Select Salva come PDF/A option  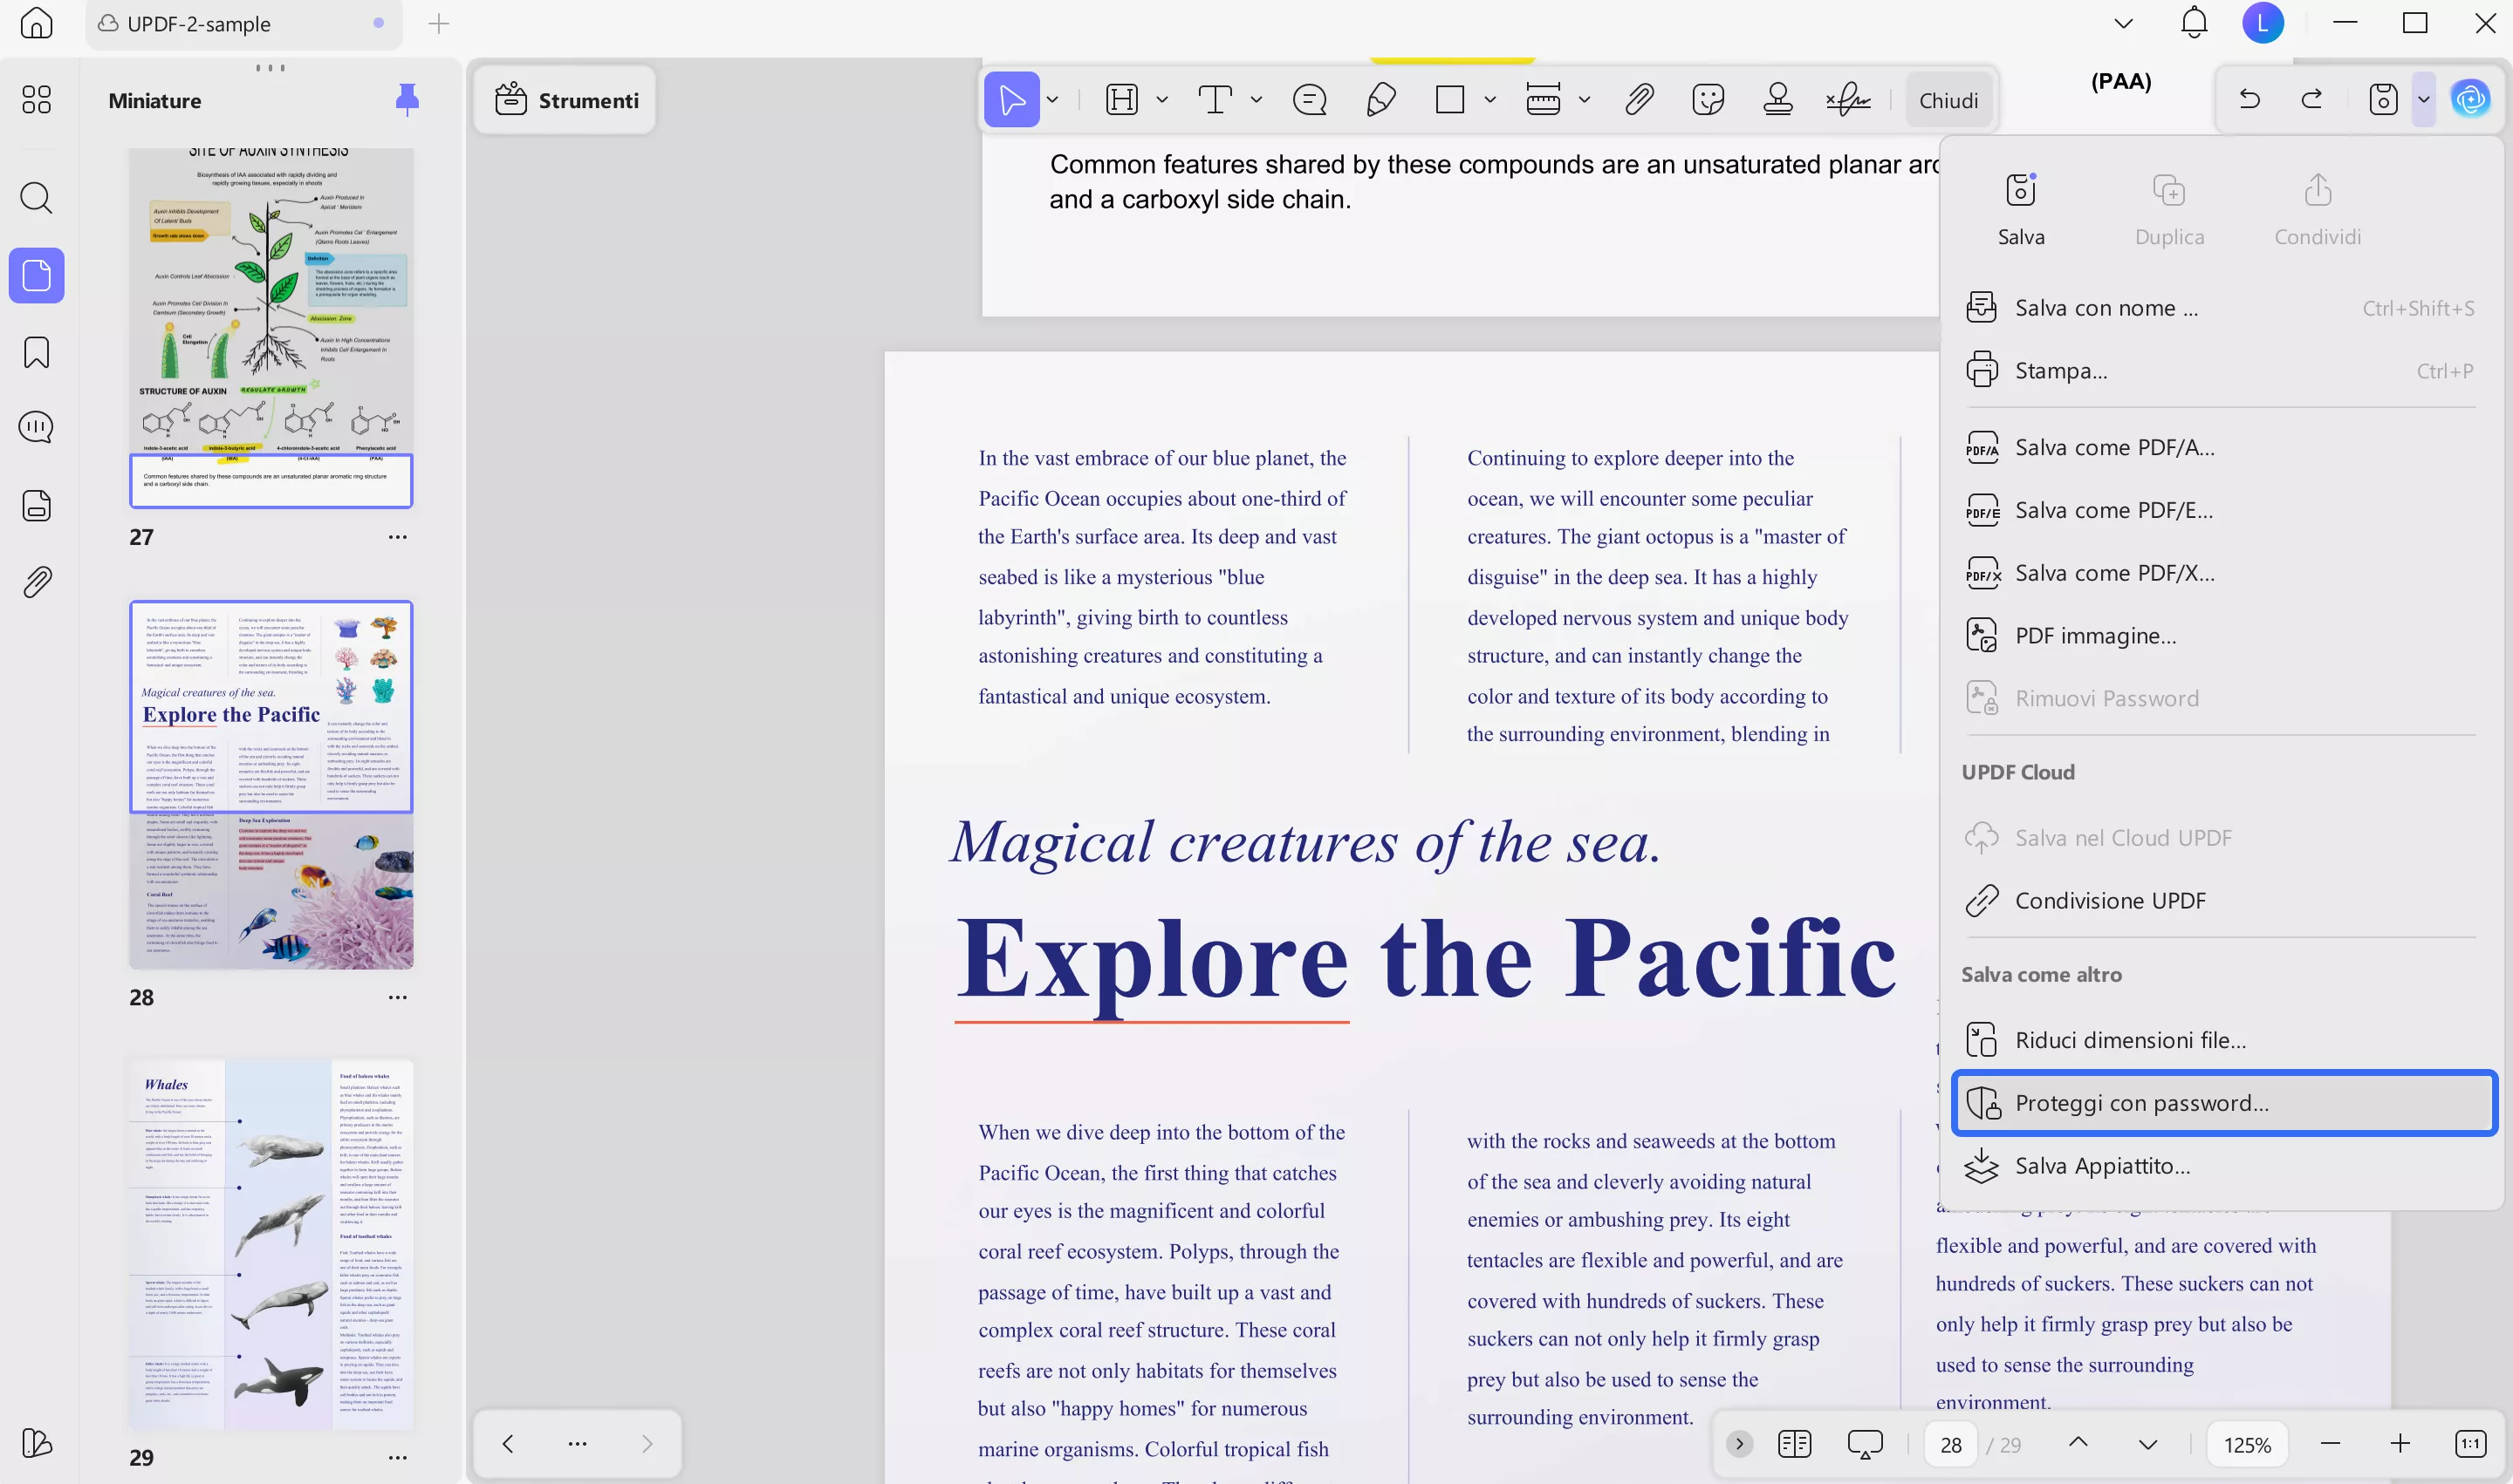[x=2113, y=447]
